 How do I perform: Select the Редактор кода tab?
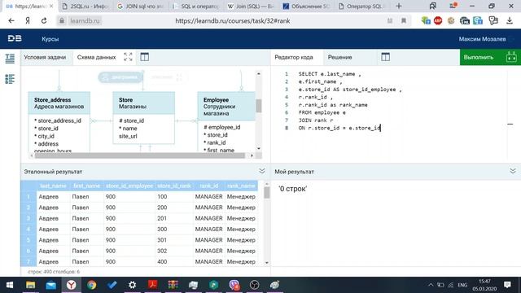(294, 57)
